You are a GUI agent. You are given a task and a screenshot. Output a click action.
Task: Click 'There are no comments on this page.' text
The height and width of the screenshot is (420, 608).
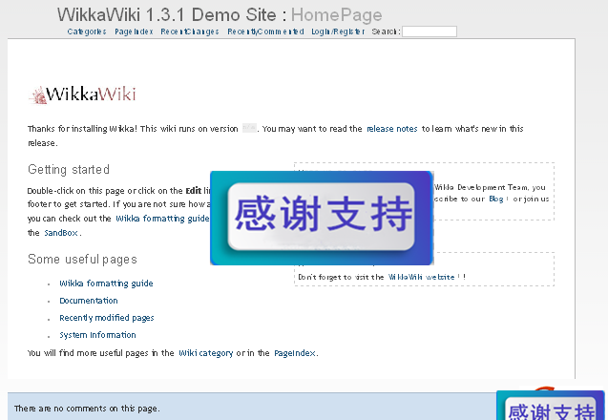[x=87, y=409]
